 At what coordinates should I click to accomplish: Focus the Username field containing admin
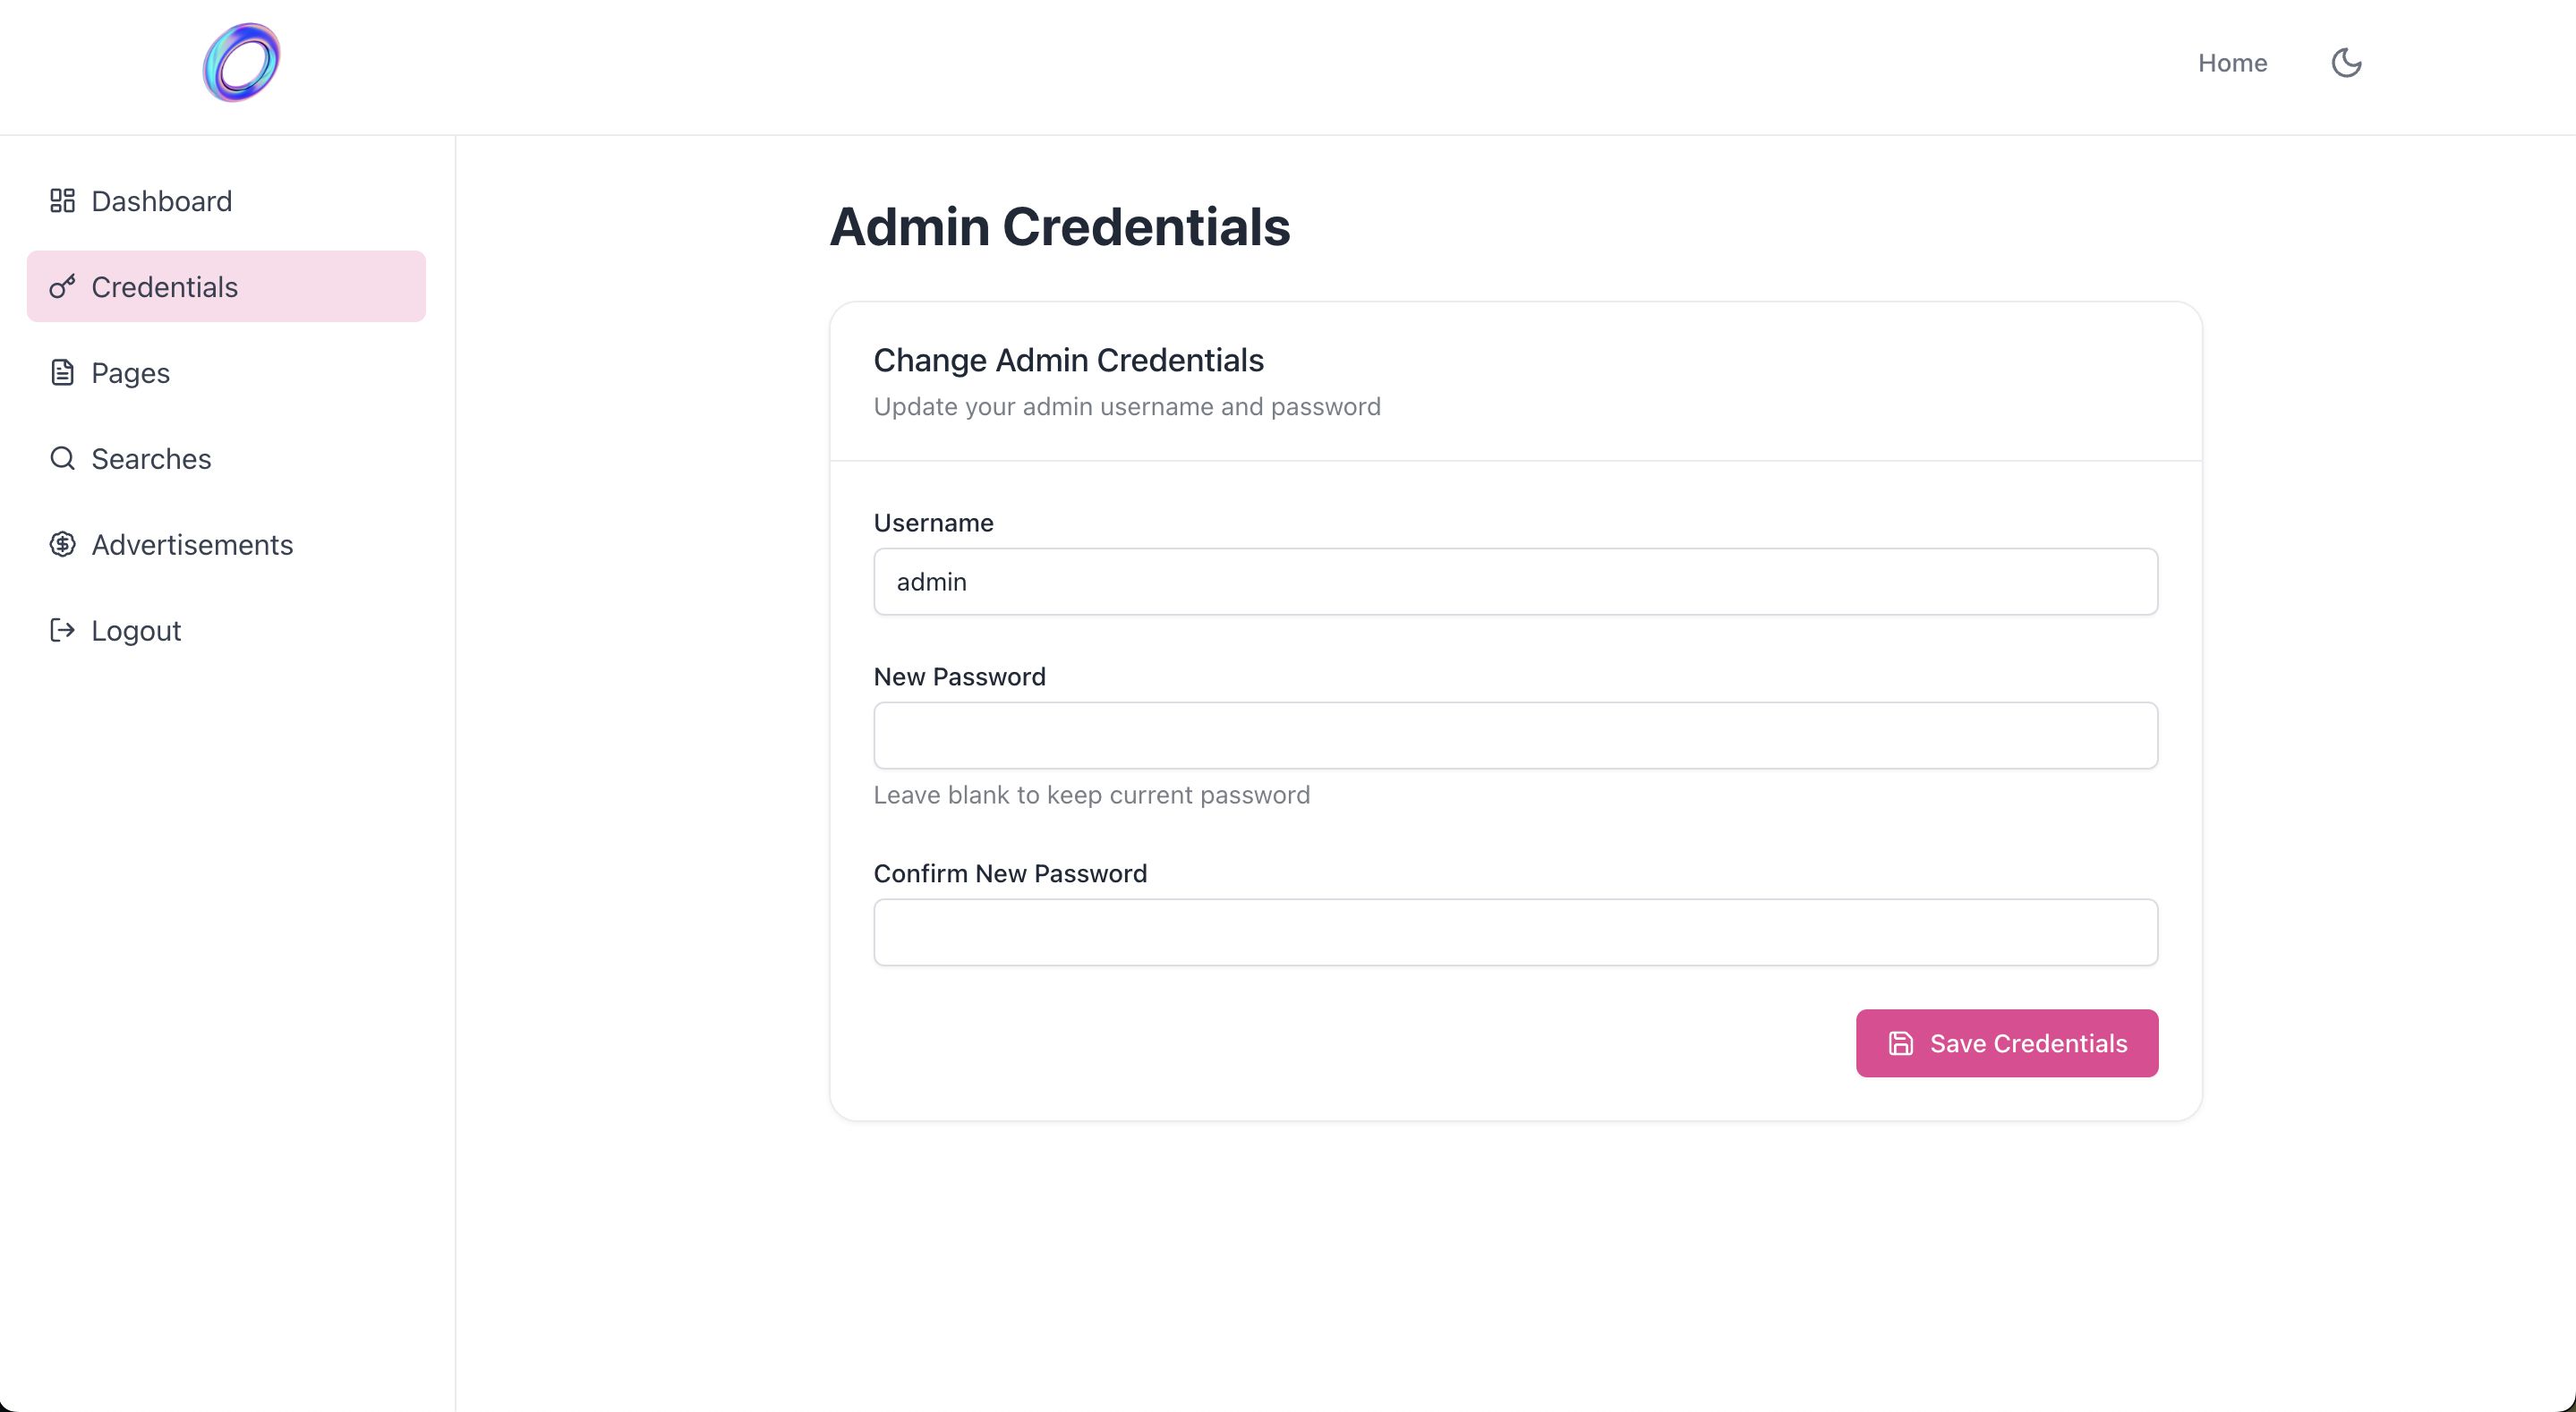pos(1515,582)
